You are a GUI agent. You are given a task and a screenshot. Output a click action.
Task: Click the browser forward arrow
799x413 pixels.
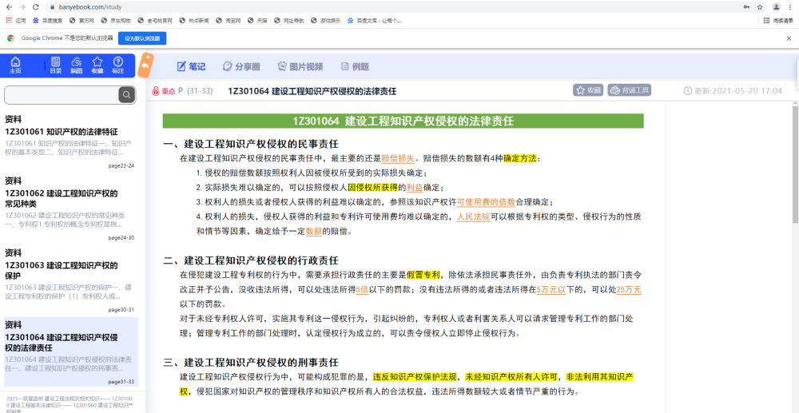point(22,7)
